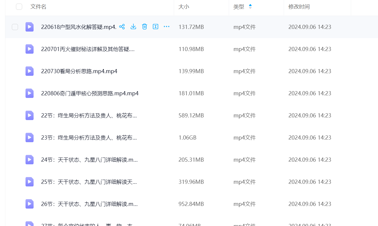Click video icon of 220806奇门遁甲核心预测思路 file
This screenshot has width=378, height=226.
point(30,93)
